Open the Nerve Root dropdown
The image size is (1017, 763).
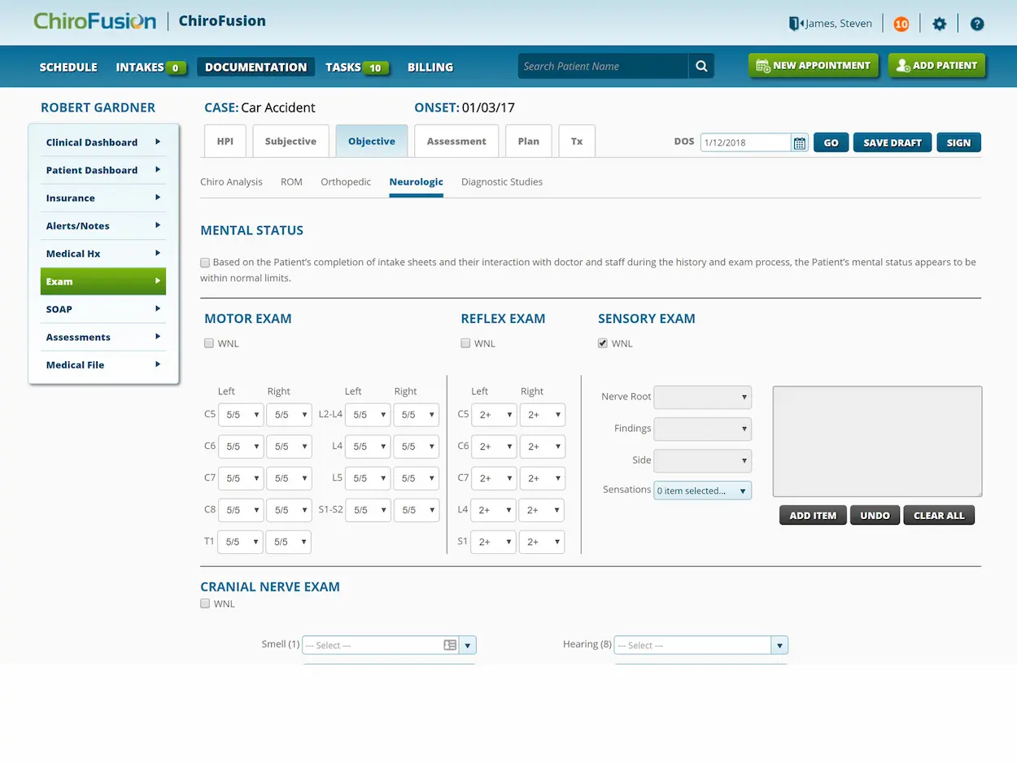point(702,397)
